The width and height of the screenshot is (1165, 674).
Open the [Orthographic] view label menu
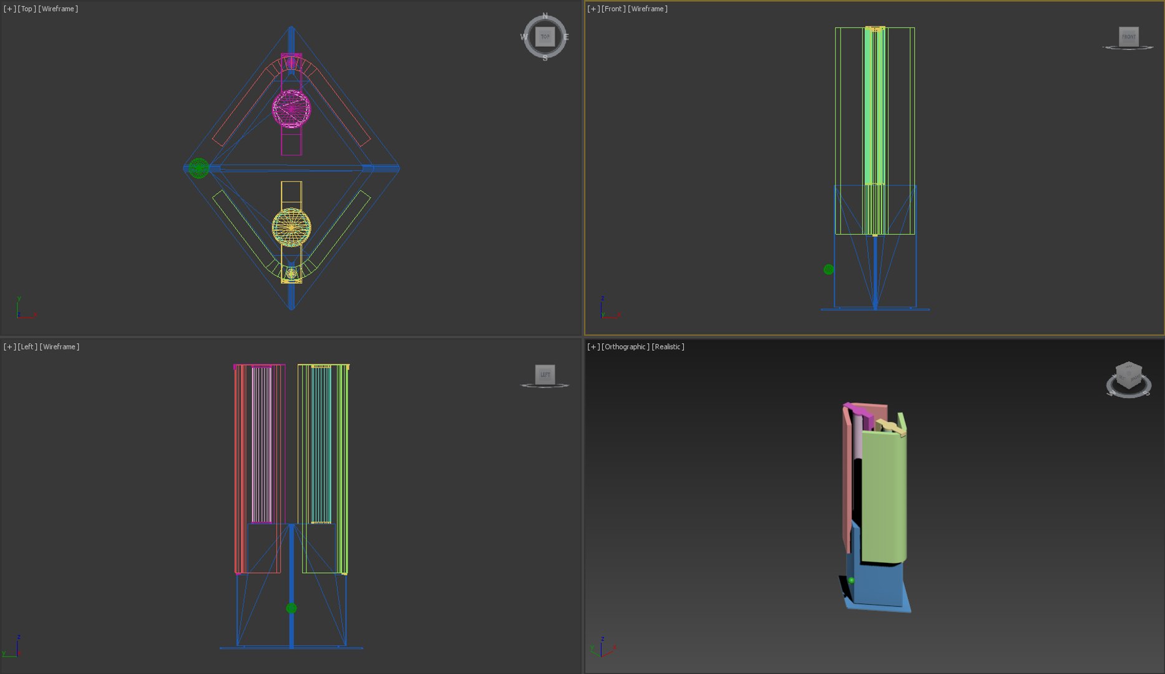[625, 346]
